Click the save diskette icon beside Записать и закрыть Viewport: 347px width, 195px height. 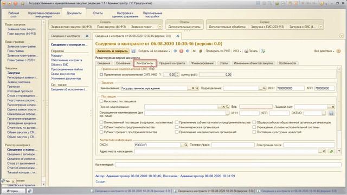pyautogui.click(x=133, y=51)
